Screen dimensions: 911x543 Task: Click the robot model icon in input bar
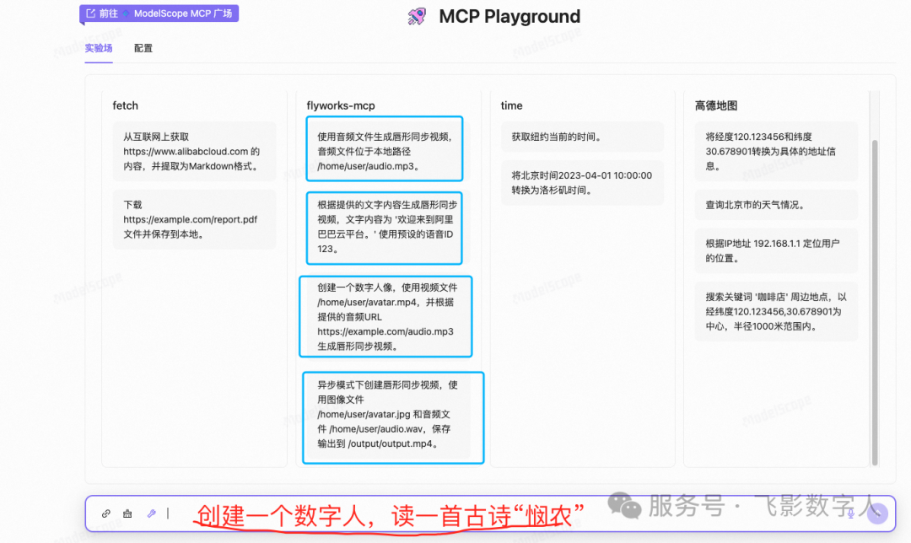coord(127,513)
